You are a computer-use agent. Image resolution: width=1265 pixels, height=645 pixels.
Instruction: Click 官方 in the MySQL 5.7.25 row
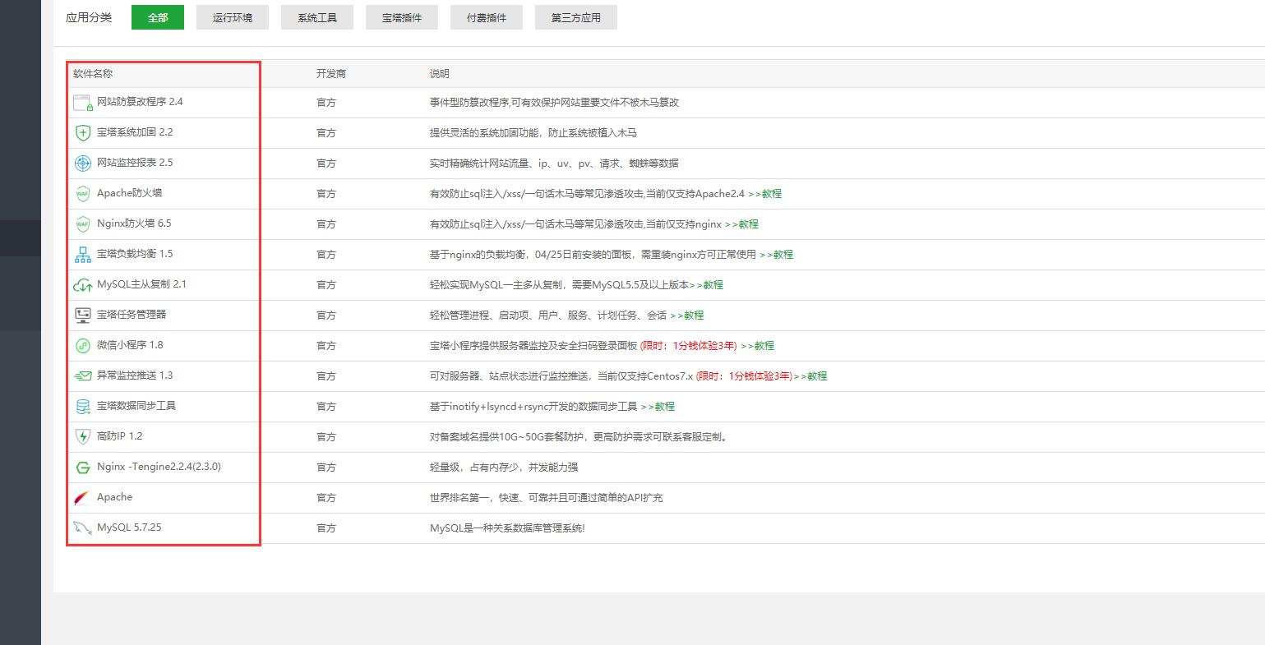click(x=326, y=528)
